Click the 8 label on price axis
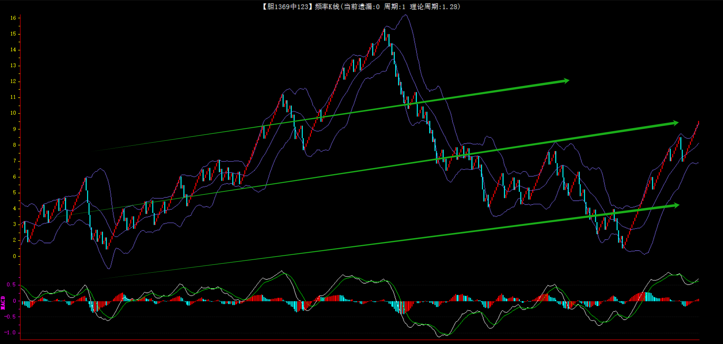 tap(14, 145)
